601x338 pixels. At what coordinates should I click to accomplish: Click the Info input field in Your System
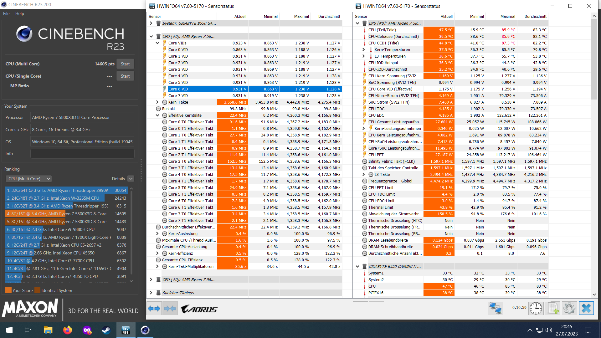[82, 154]
